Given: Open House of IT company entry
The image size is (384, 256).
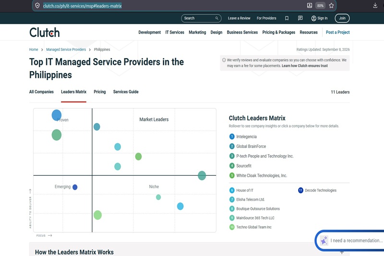Looking at the screenshot, I should point(245,190).
